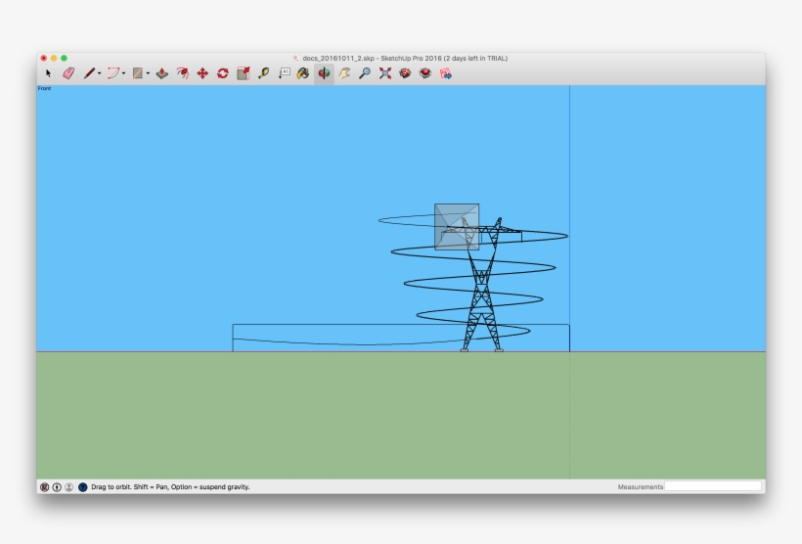
Task: Select the arrow Select tool
Action: [48, 73]
